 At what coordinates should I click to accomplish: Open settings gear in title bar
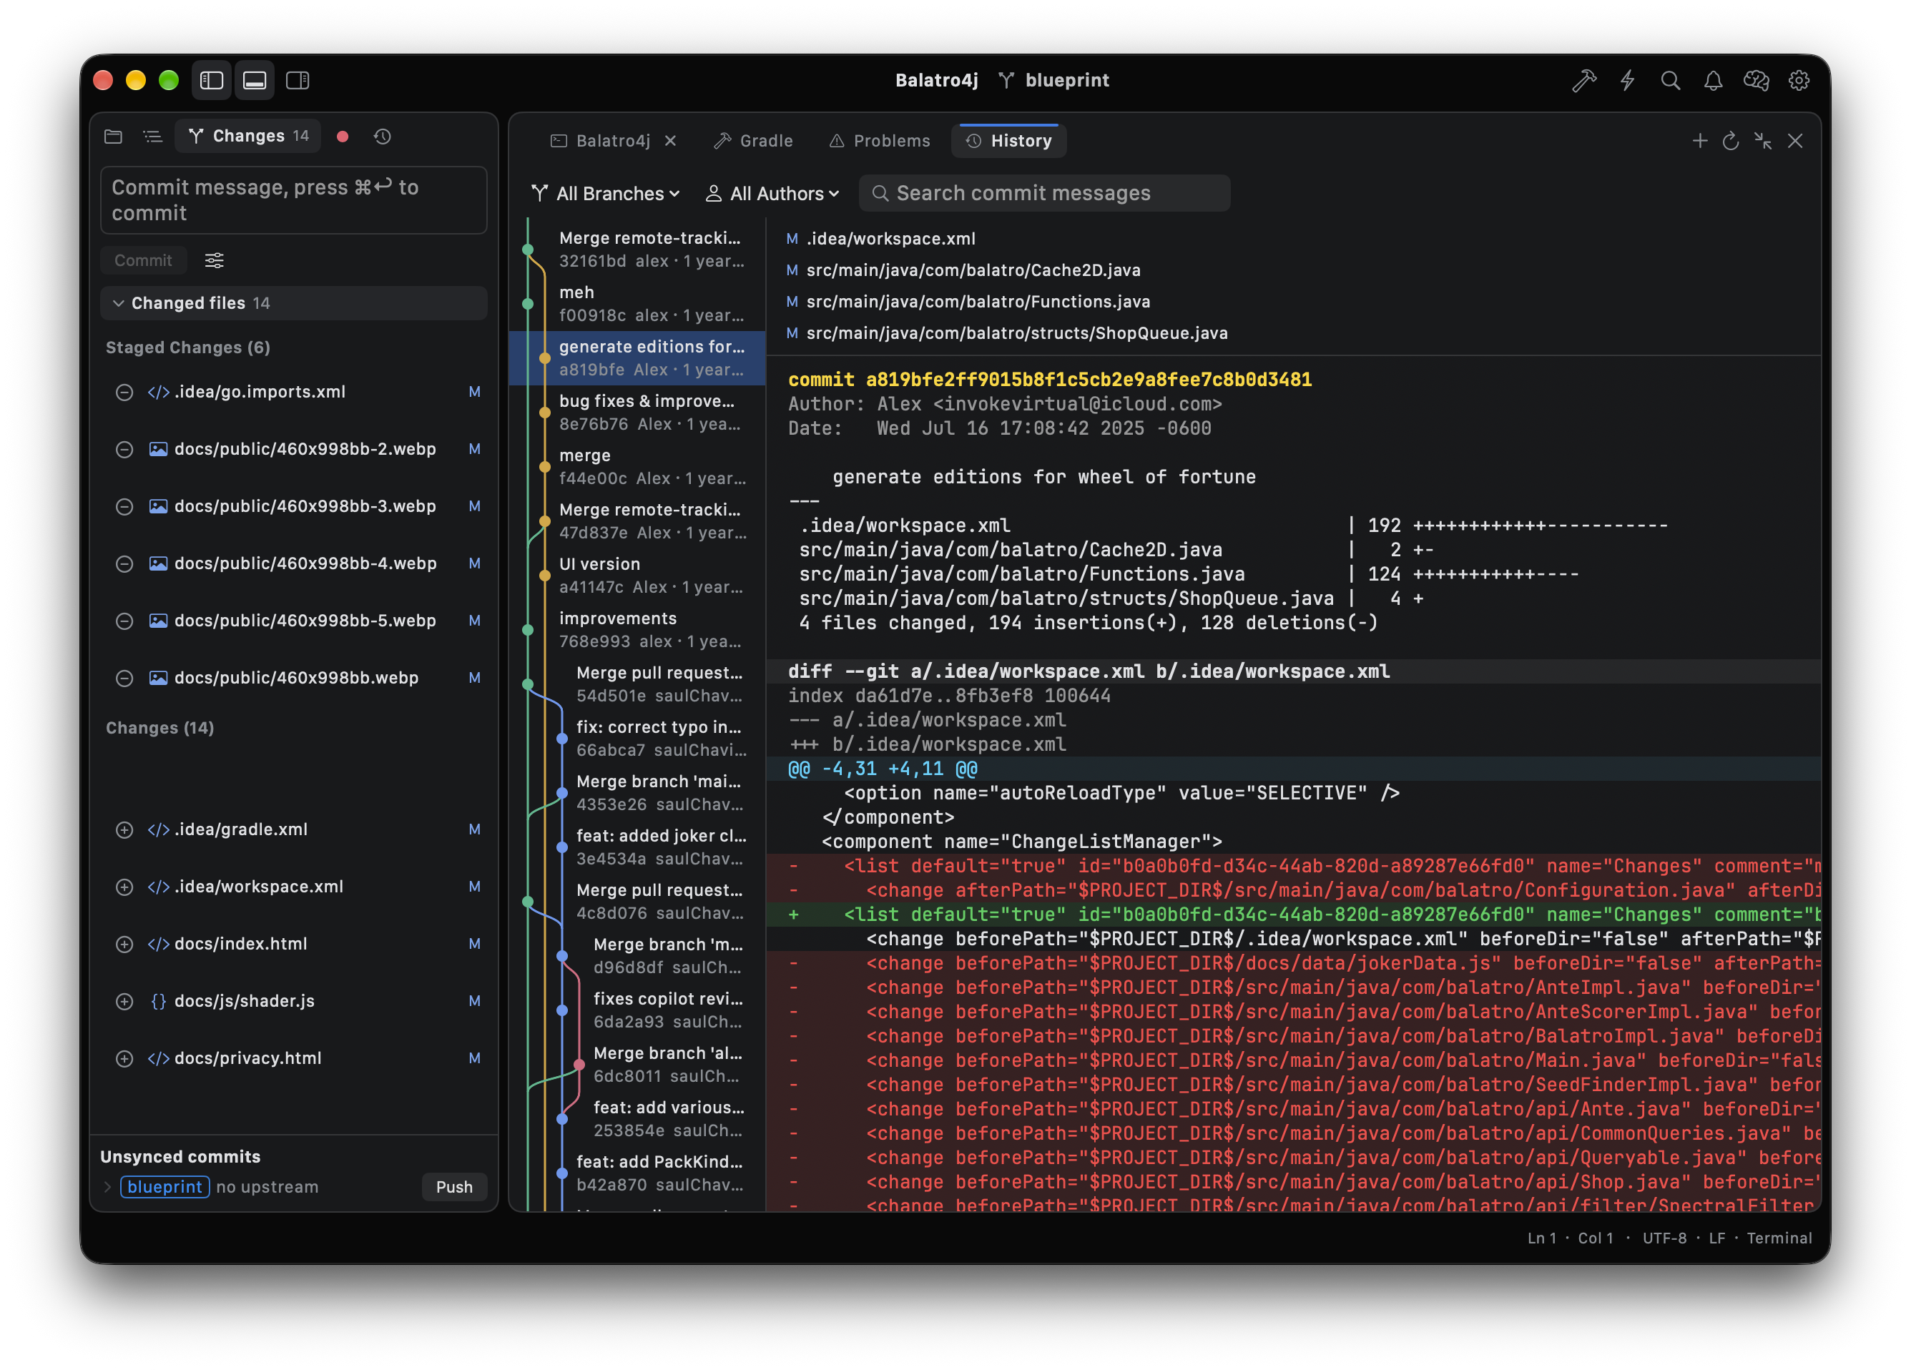(x=1799, y=80)
